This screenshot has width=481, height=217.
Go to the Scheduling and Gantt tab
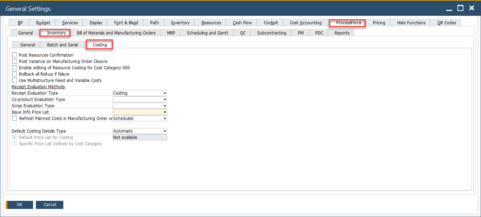point(207,33)
